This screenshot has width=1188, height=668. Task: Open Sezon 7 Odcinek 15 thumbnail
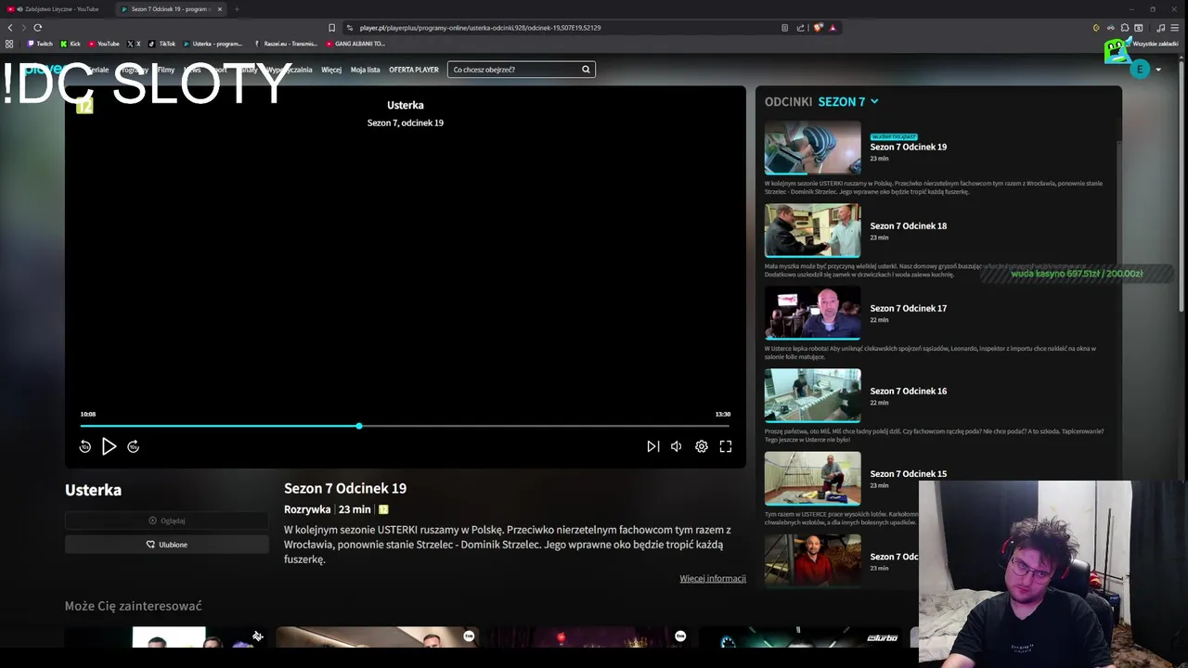[x=812, y=478]
